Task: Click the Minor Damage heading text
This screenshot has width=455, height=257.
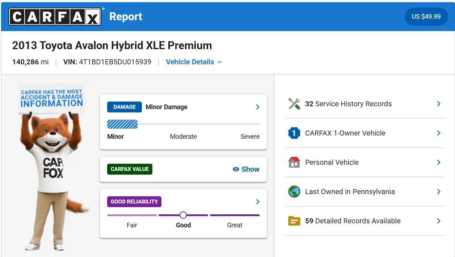Action: tap(167, 107)
